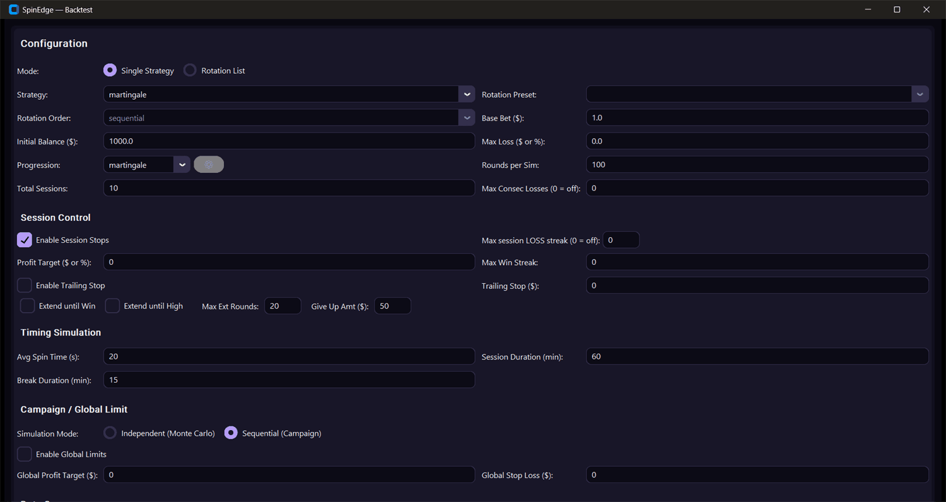Click the "SpinEdge — Backtest" window title
Screen dimensions: 946x502
(57, 10)
